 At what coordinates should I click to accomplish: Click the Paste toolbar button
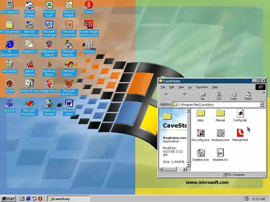[x=248, y=96]
